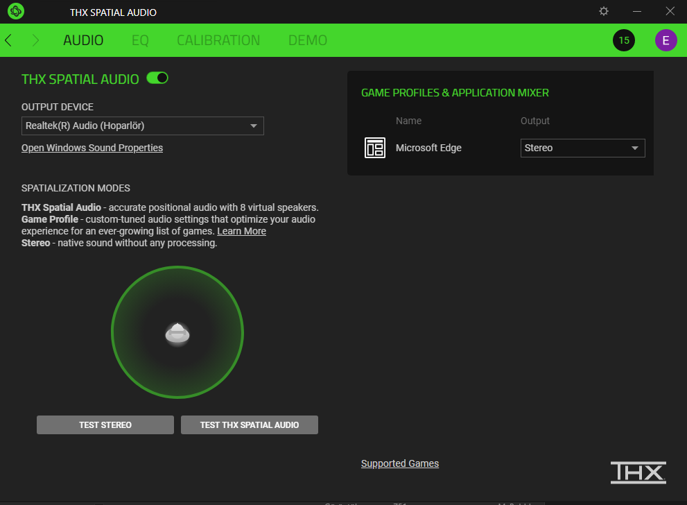The width and height of the screenshot is (687, 505).
Task: Follow the Learn More link
Action: pos(241,231)
